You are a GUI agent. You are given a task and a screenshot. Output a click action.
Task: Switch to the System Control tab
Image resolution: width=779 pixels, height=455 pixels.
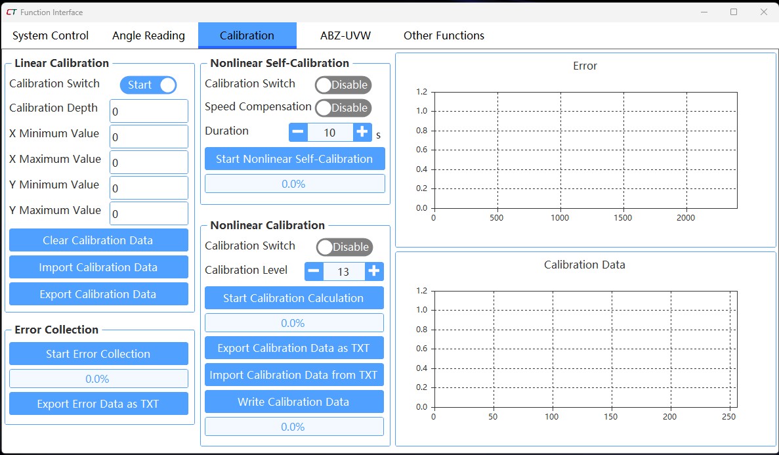(x=51, y=35)
